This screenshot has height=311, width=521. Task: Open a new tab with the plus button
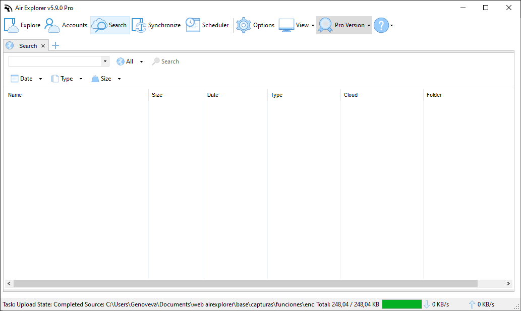click(x=55, y=45)
